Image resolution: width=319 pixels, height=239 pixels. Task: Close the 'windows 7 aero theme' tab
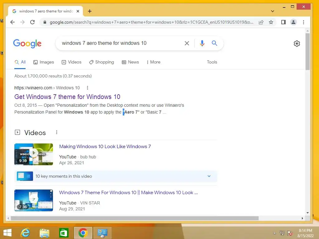click(78, 11)
